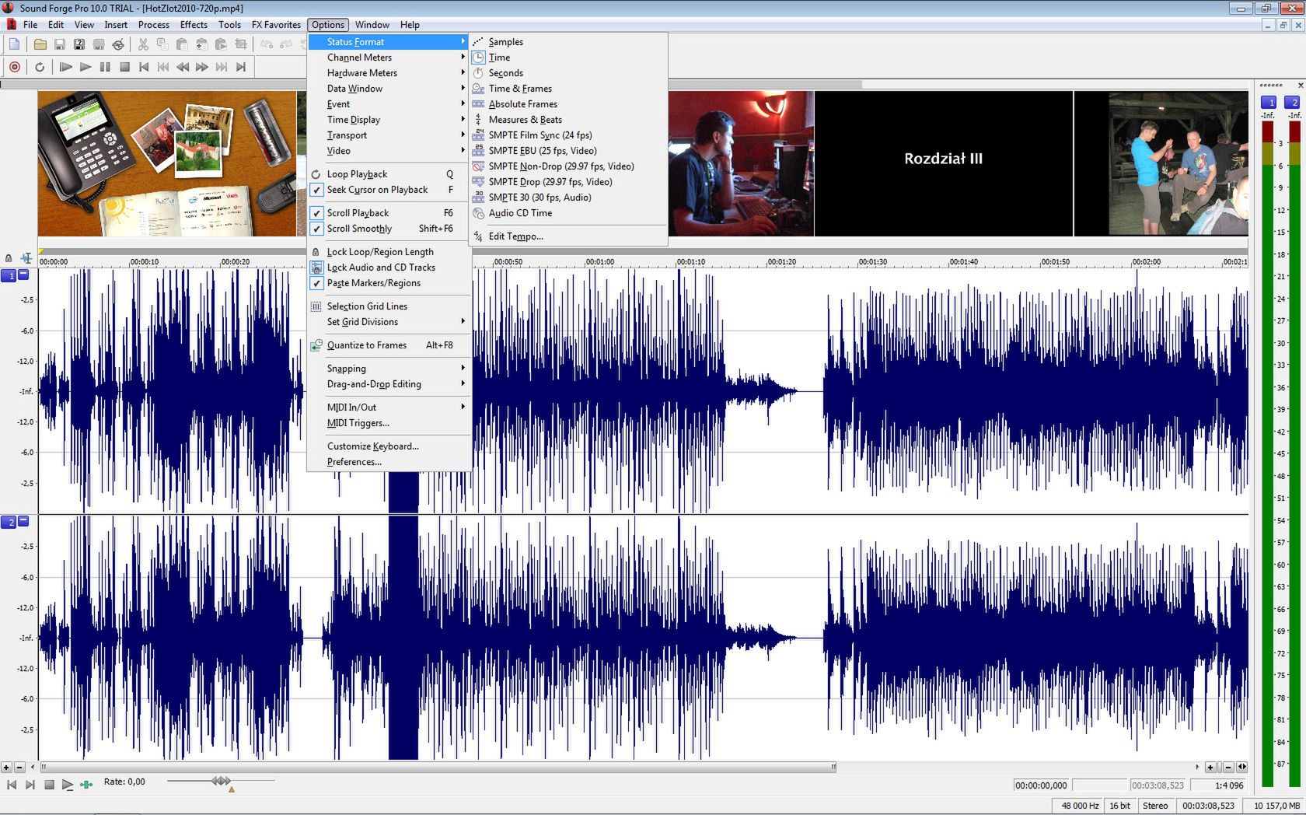Screen dimensions: 1306x815
Task: Expand the Hardware Meters submenu
Action: tap(389, 73)
